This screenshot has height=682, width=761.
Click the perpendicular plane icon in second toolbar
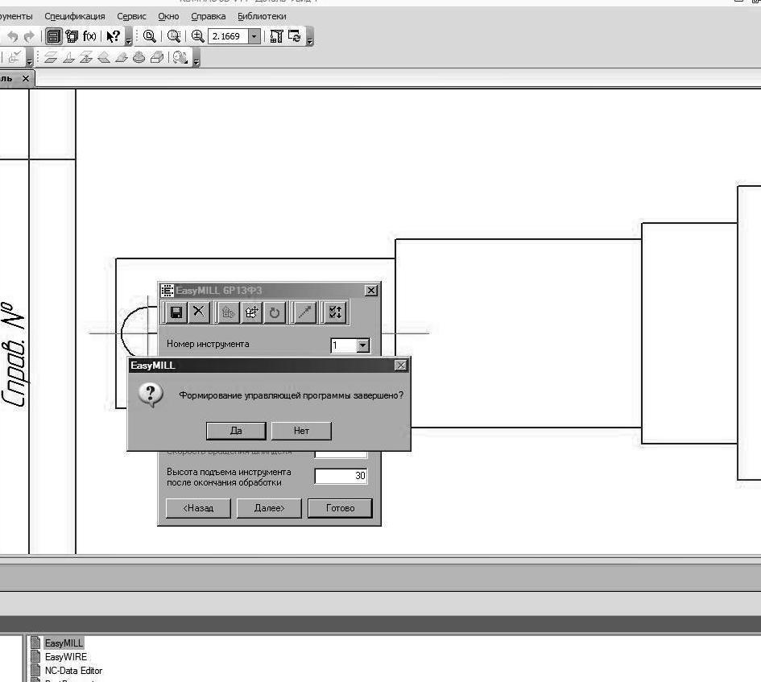pos(68,58)
